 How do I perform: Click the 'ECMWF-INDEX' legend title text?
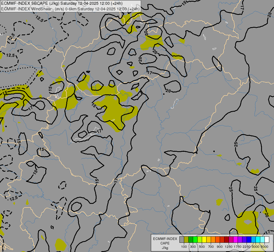[x=165, y=239]
